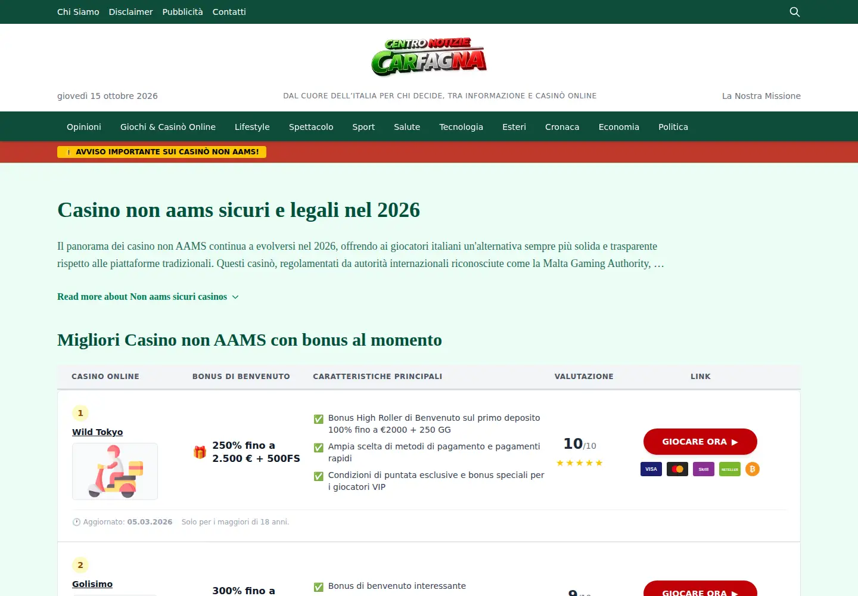Open the Opinioni menu item

tap(84, 127)
